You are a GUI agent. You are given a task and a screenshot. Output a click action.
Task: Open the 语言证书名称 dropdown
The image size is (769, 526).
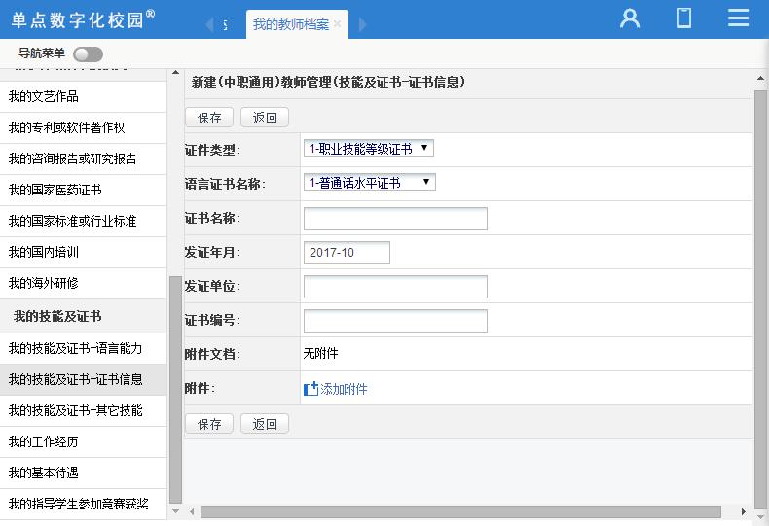click(369, 183)
